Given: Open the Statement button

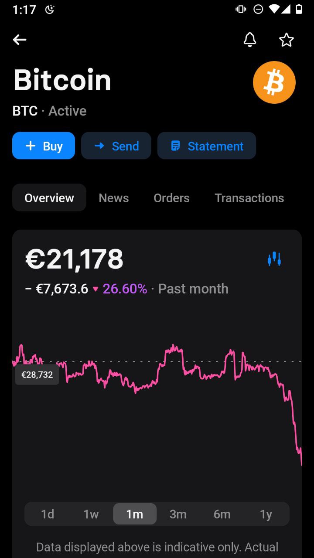Looking at the screenshot, I should point(206,146).
